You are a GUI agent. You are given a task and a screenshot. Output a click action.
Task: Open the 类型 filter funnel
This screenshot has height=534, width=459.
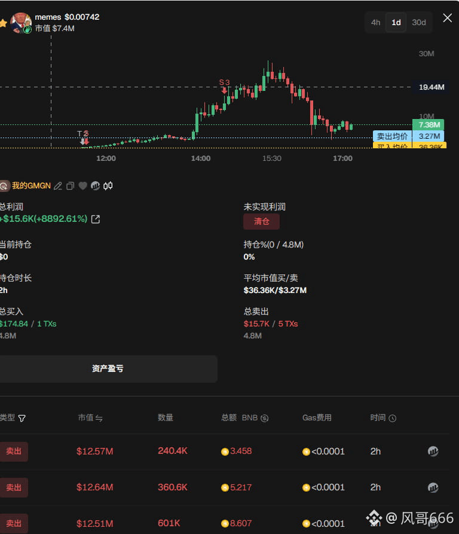[22, 418]
